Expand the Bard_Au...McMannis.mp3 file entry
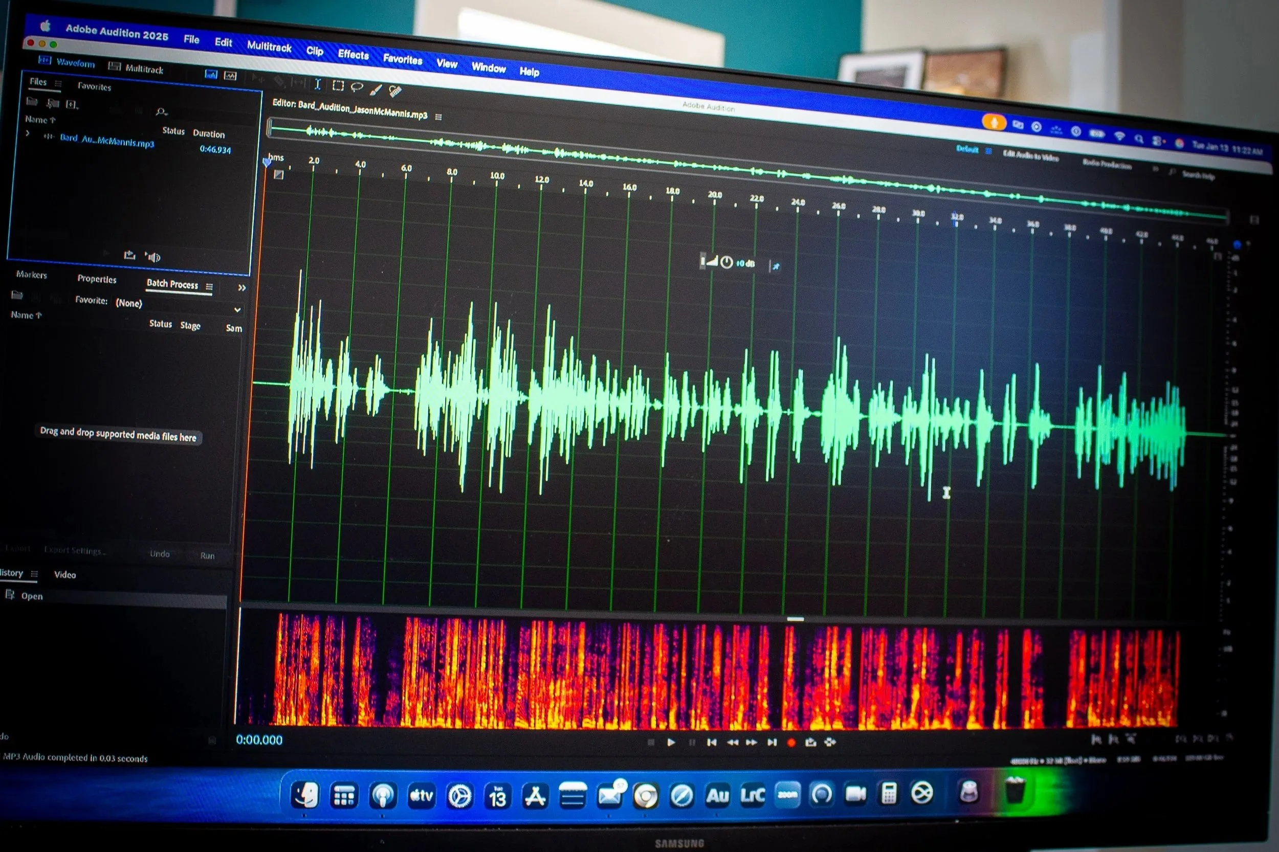 point(27,133)
